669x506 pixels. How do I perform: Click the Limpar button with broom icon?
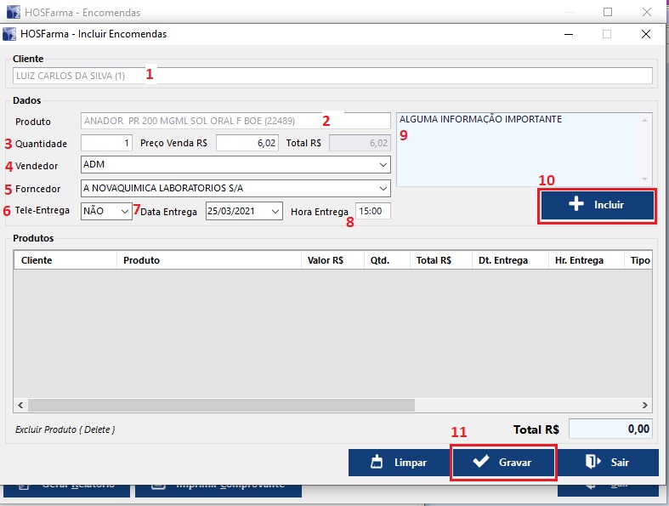(x=398, y=463)
